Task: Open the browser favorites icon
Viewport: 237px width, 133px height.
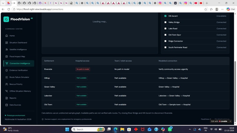Action: [211, 9]
